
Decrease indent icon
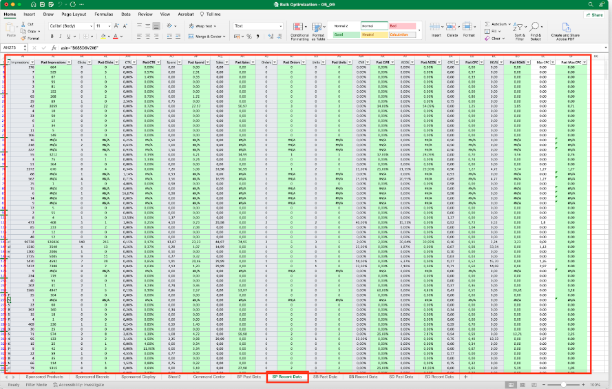point(169,36)
